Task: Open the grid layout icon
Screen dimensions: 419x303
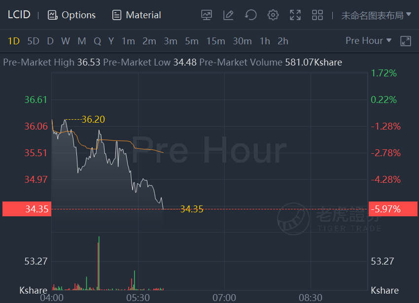Action: coord(317,15)
